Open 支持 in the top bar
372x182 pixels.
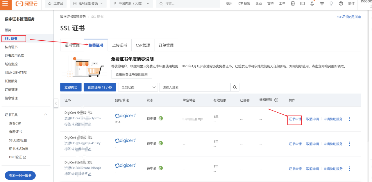point(270,3)
